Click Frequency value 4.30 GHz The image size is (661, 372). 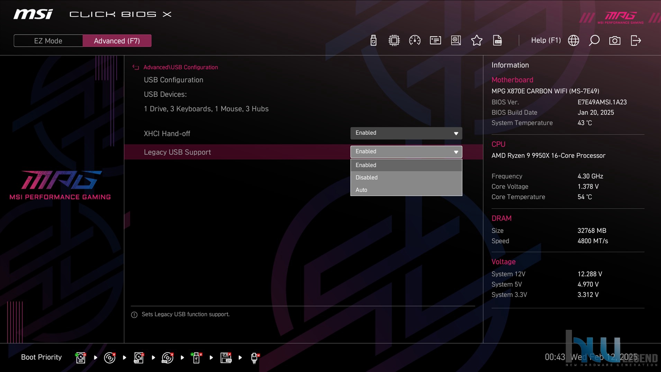(590, 176)
